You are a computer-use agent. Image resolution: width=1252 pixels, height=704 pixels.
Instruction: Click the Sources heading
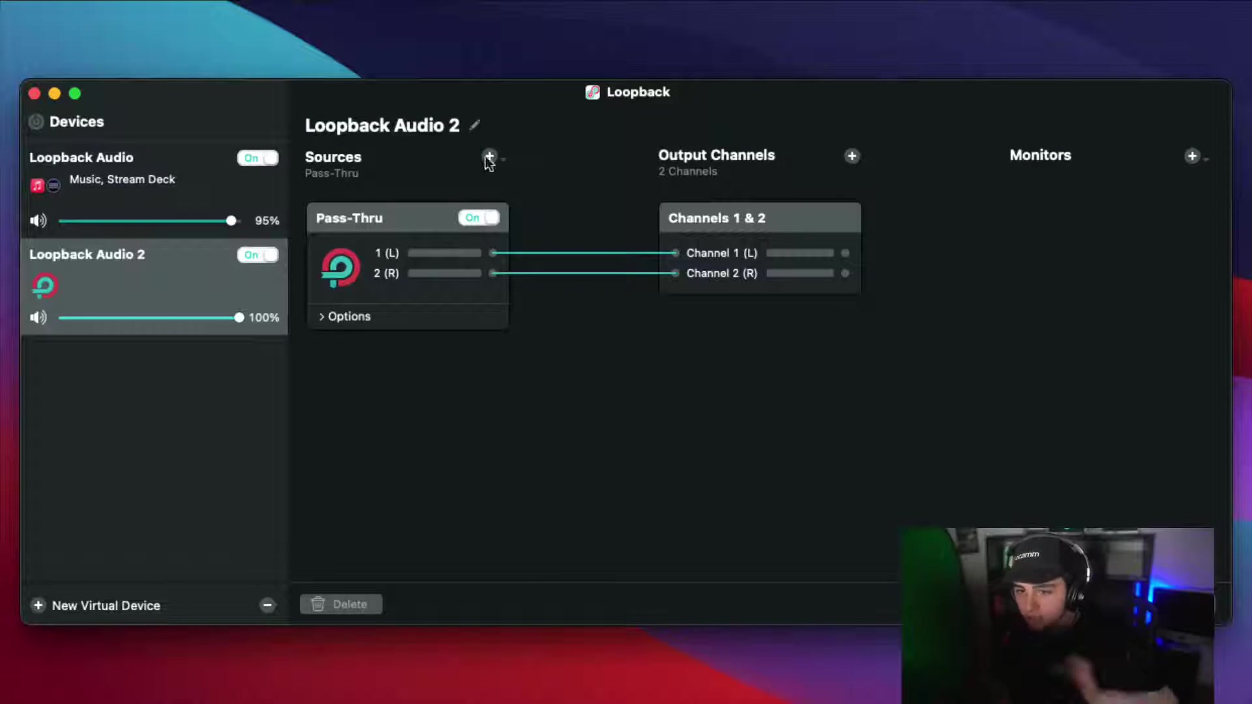click(333, 157)
